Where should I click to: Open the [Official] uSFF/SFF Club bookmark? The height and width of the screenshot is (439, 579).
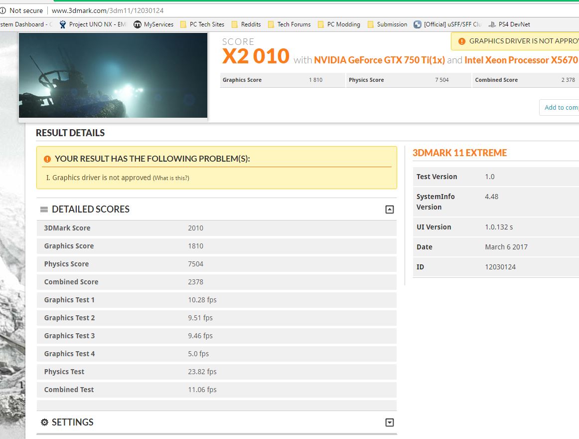[x=447, y=24]
